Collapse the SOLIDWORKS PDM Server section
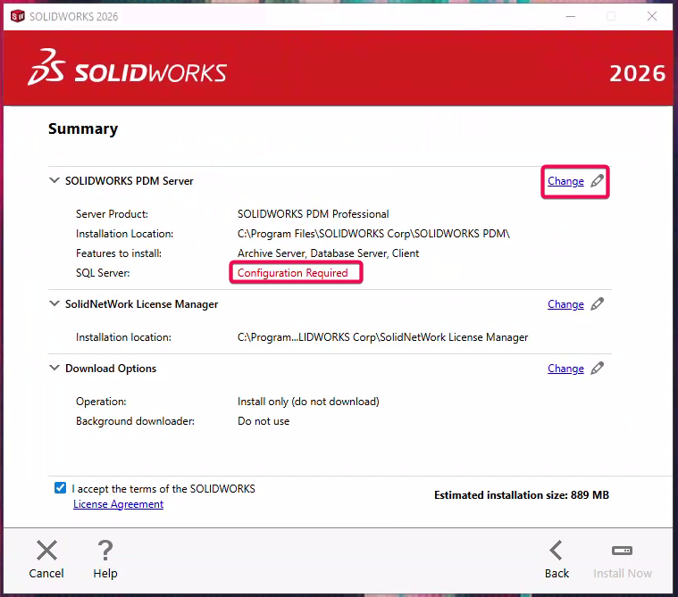This screenshot has width=678, height=597. (54, 181)
